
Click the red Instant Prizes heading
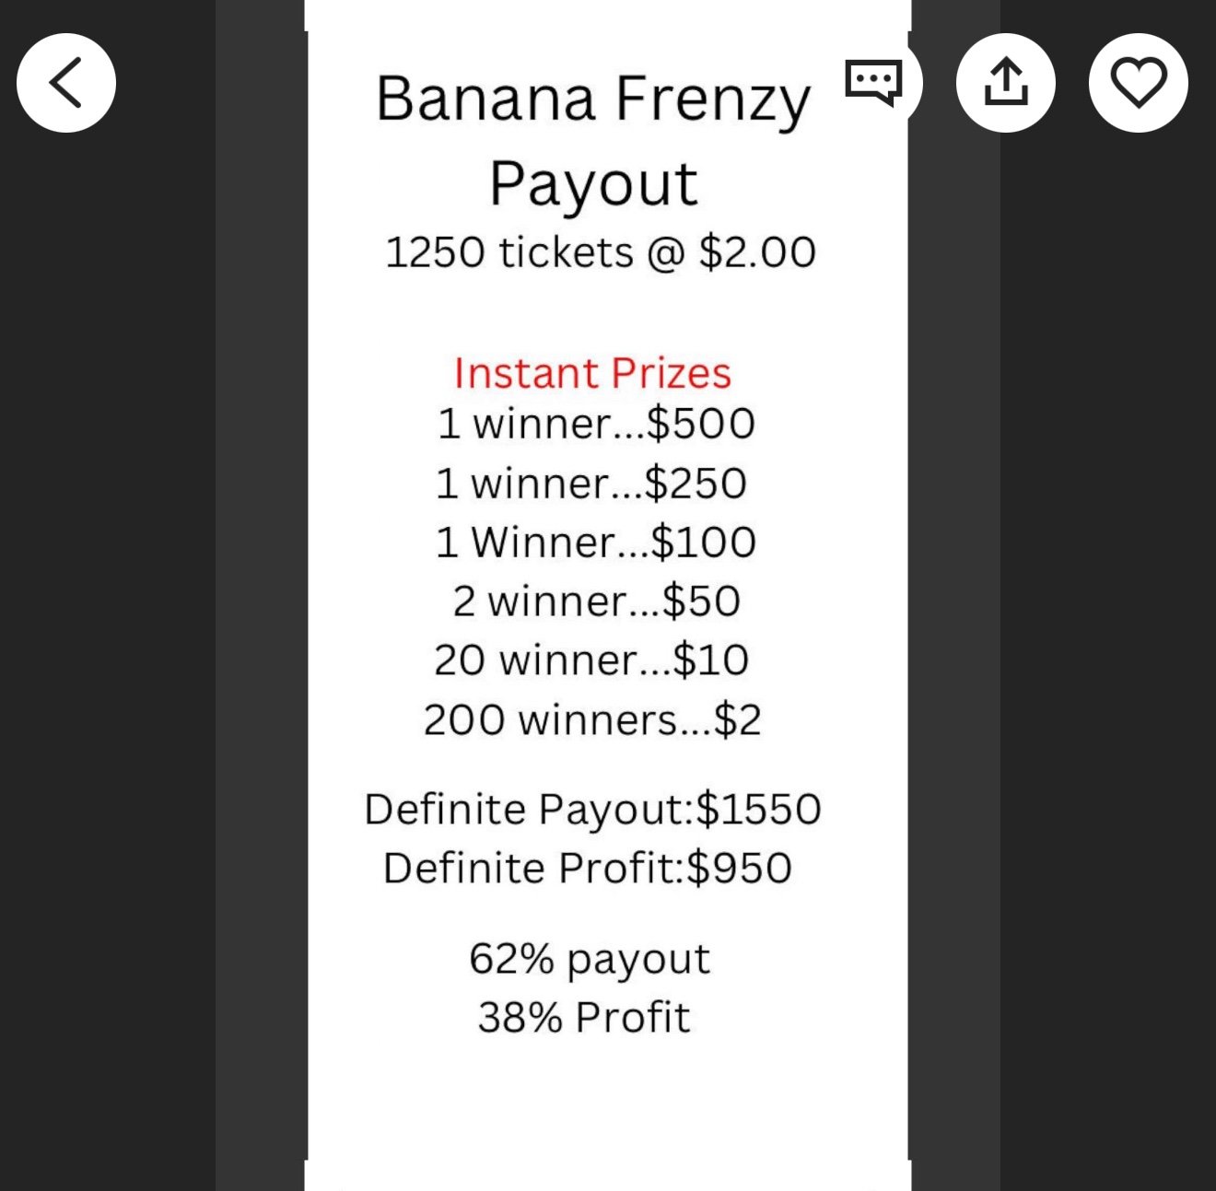pos(592,373)
